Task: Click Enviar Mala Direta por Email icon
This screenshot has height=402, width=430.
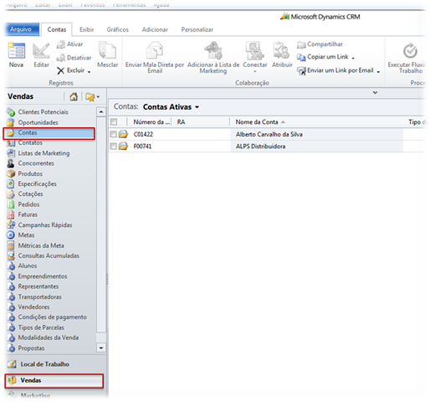Action: (x=155, y=50)
